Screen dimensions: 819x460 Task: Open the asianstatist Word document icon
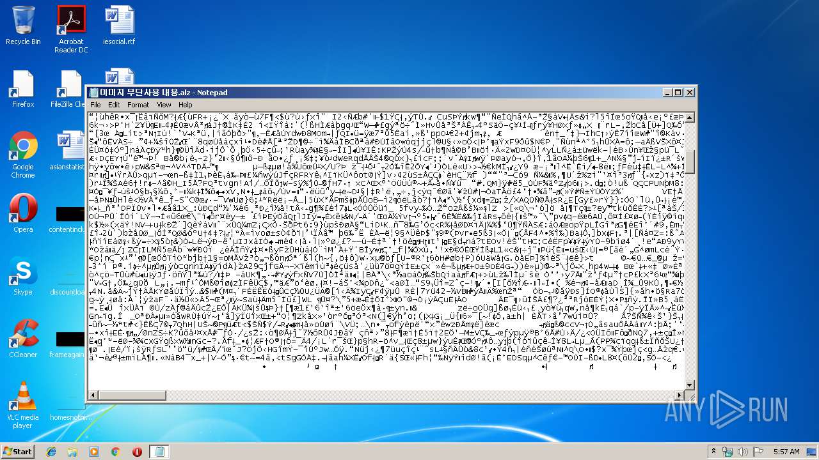(x=68, y=151)
